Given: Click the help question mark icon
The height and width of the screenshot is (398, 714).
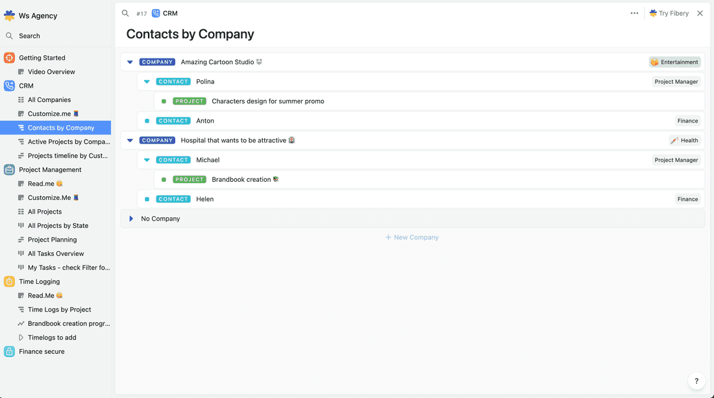Looking at the screenshot, I should pyautogui.click(x=696, y=381).
